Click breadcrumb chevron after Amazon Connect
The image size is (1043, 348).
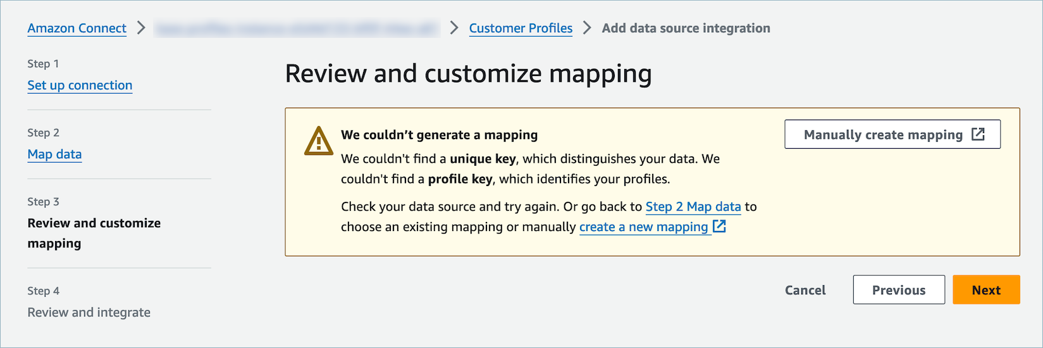pos(141,28)
